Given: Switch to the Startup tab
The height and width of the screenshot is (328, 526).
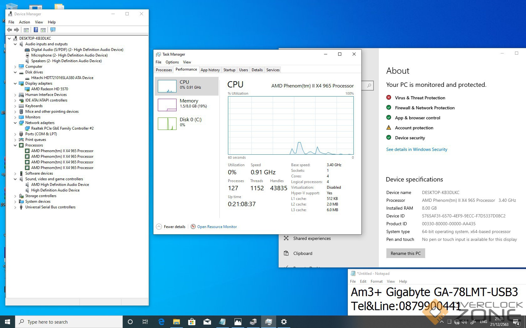Looking at the screenshot, I should coord(229,70).
